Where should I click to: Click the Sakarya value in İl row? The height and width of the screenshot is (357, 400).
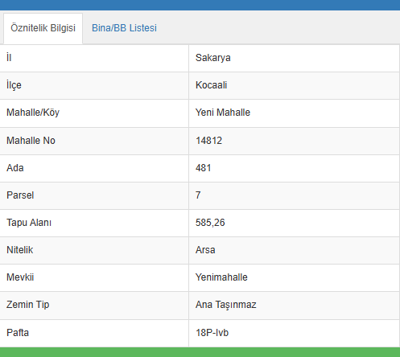pos(213,58)
